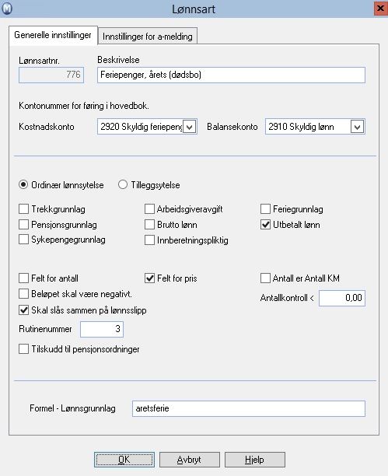Close the Lønnsart dialog window
The height and width of the screenshot is (476, 388).
tap(380, 9)
